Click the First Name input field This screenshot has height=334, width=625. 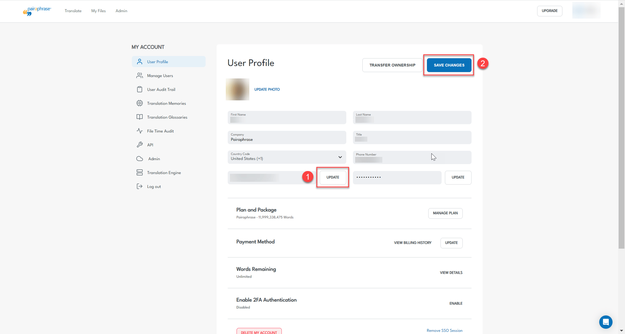[287, 117]
